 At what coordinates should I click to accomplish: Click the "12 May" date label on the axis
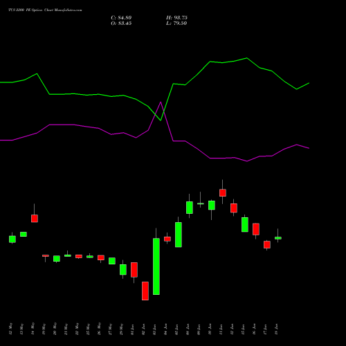10,329
